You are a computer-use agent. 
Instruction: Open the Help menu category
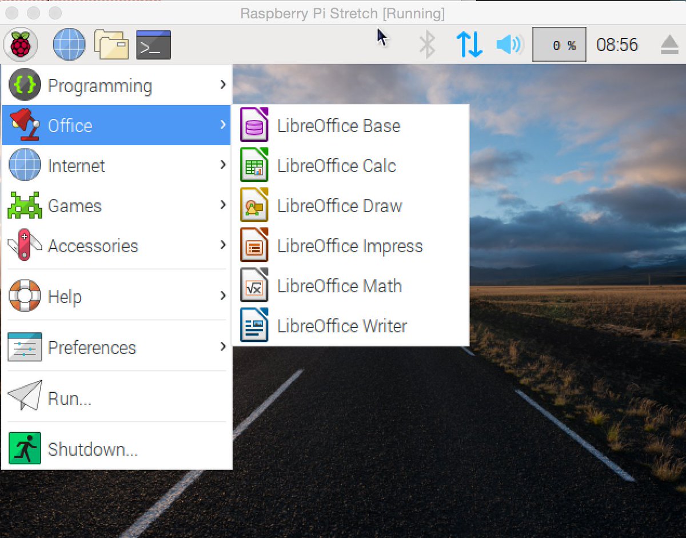click(117, 296)
